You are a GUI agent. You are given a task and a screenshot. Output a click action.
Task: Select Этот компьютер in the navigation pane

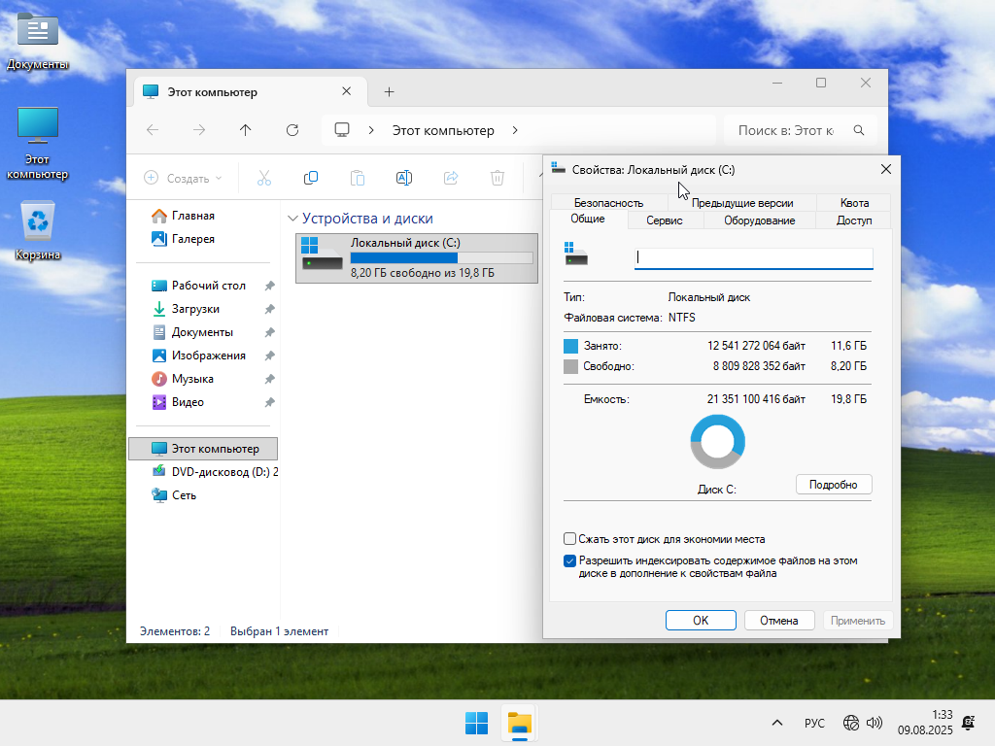(x=203, y=449)
